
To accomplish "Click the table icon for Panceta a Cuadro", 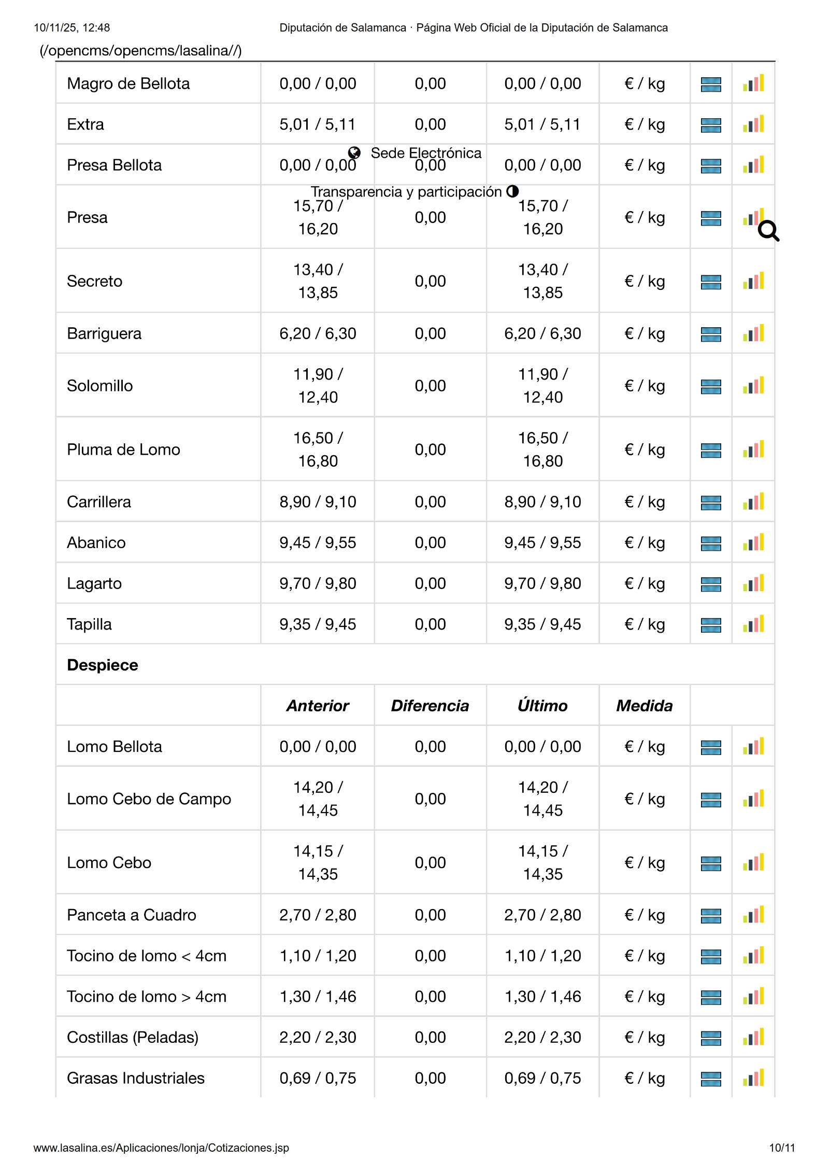I will click(x=710, y=916).
